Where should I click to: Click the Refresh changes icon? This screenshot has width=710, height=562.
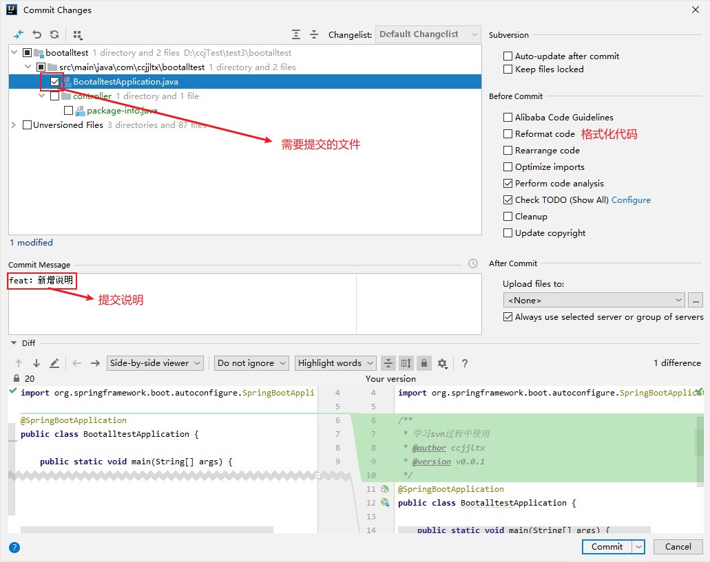(x=54, y=34)
